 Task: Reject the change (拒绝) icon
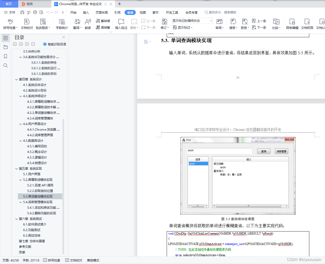tap(245, 24)
